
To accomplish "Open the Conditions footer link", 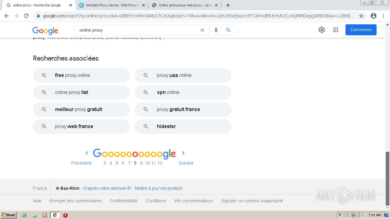I will (x=156, y=201).
